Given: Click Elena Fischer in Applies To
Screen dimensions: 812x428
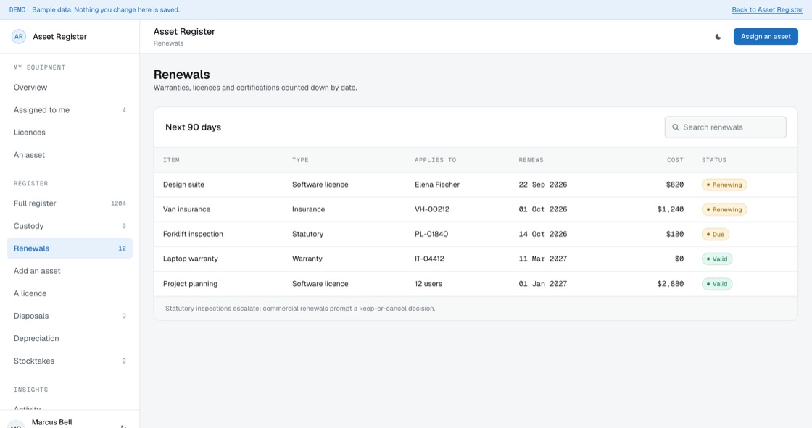Looking at the screenshot, I should click(x=436, y=185).
